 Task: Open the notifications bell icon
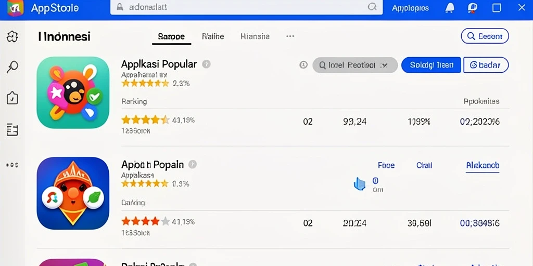click(x=450, y=8)
